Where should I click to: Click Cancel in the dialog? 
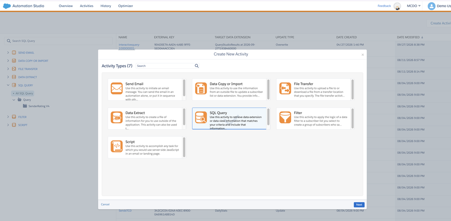pyautogui.click(x=105, y=204)
